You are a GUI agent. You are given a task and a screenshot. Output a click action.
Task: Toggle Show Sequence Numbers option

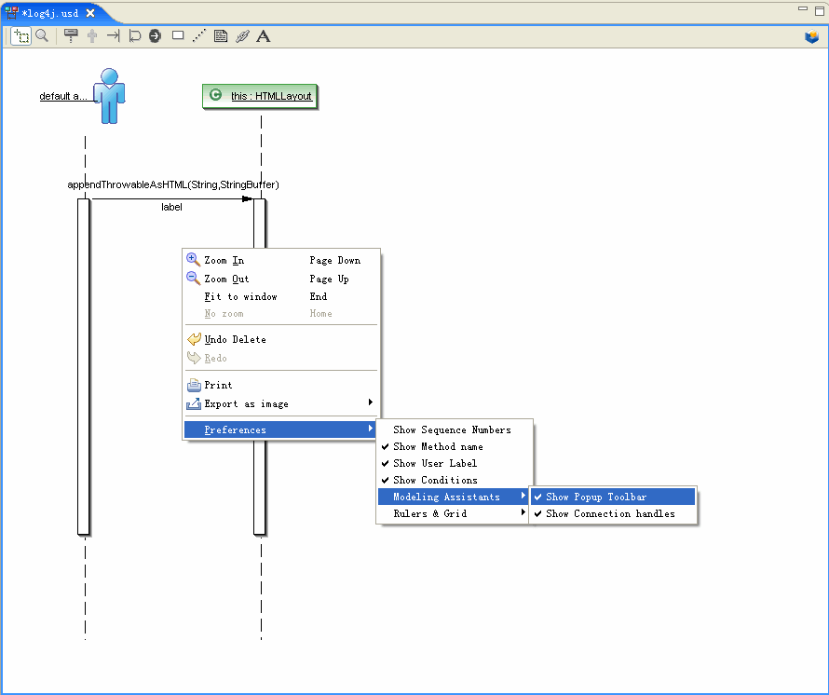(455, 429)
